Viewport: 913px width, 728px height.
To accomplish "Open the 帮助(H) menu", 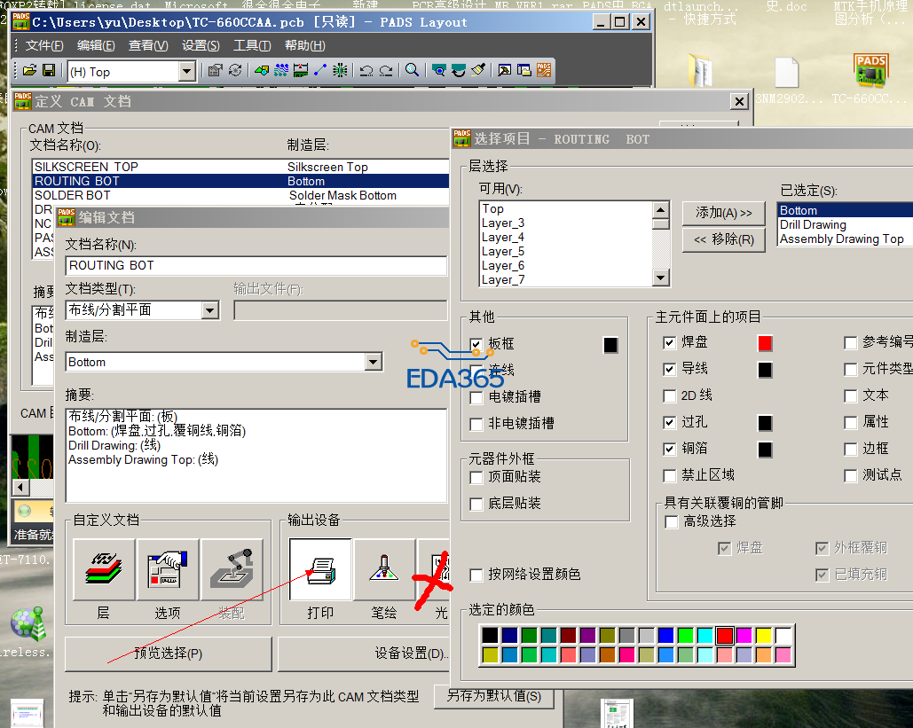I will [x=304, y=45].
